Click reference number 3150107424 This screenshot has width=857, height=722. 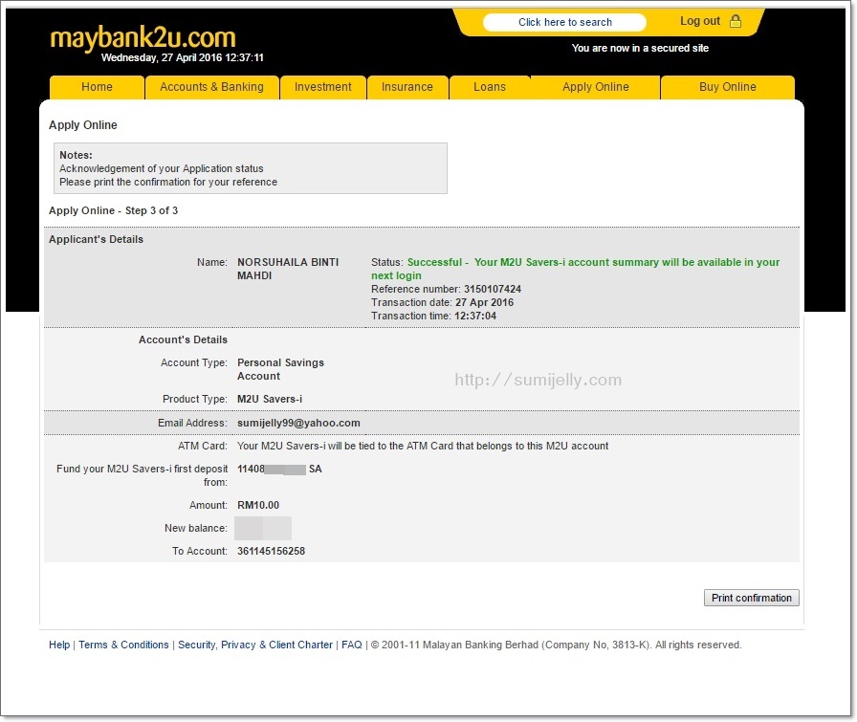493,289
